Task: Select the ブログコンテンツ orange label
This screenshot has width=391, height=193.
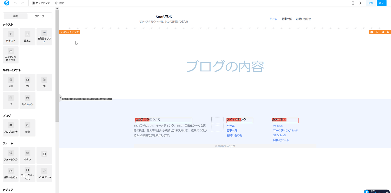Action: [x=69, y=32]
